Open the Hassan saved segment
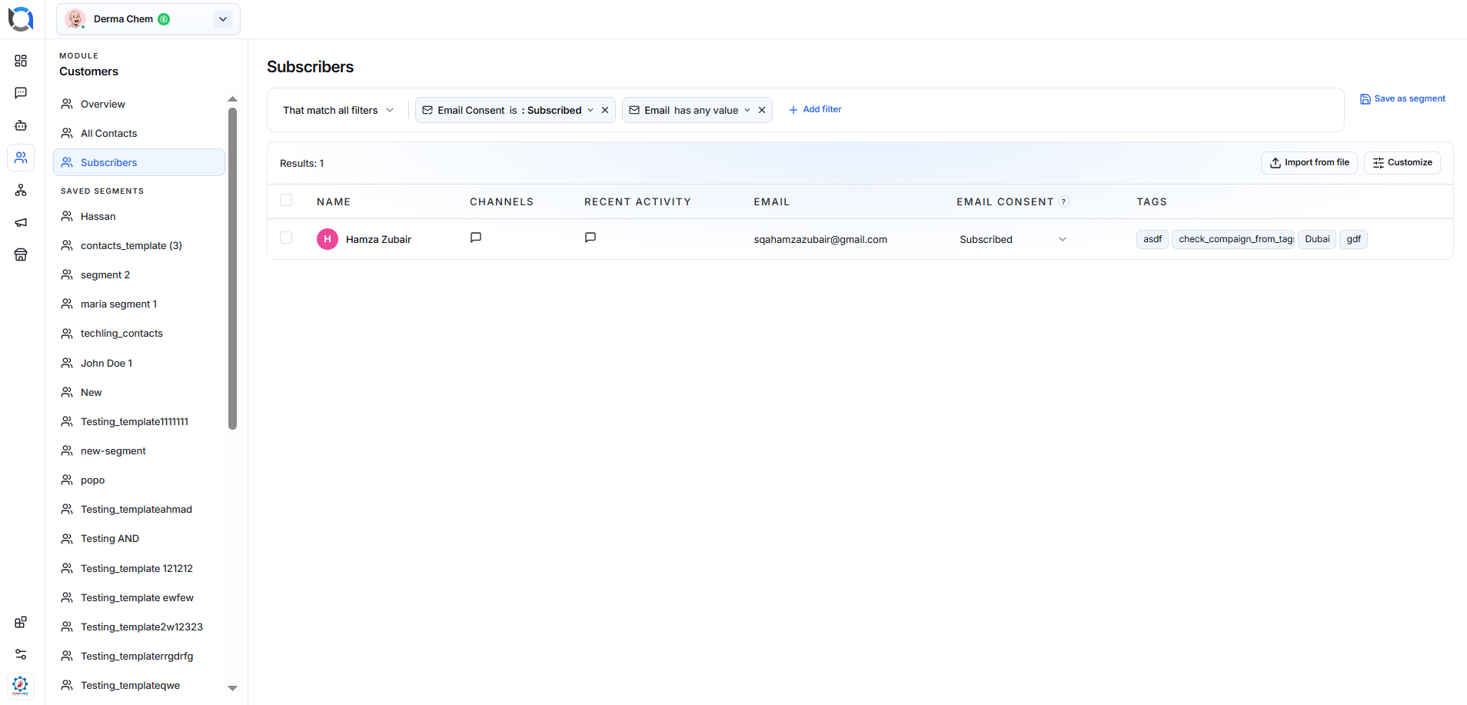 139,216
